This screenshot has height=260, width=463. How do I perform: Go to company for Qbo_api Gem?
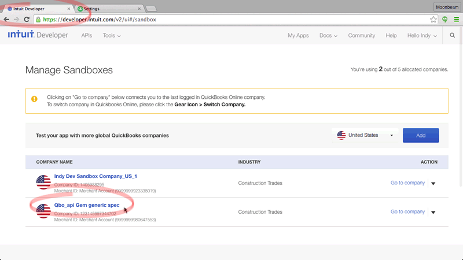click(407, 211)
